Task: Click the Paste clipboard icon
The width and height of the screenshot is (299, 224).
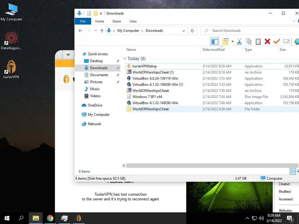Action: point(258,41)
